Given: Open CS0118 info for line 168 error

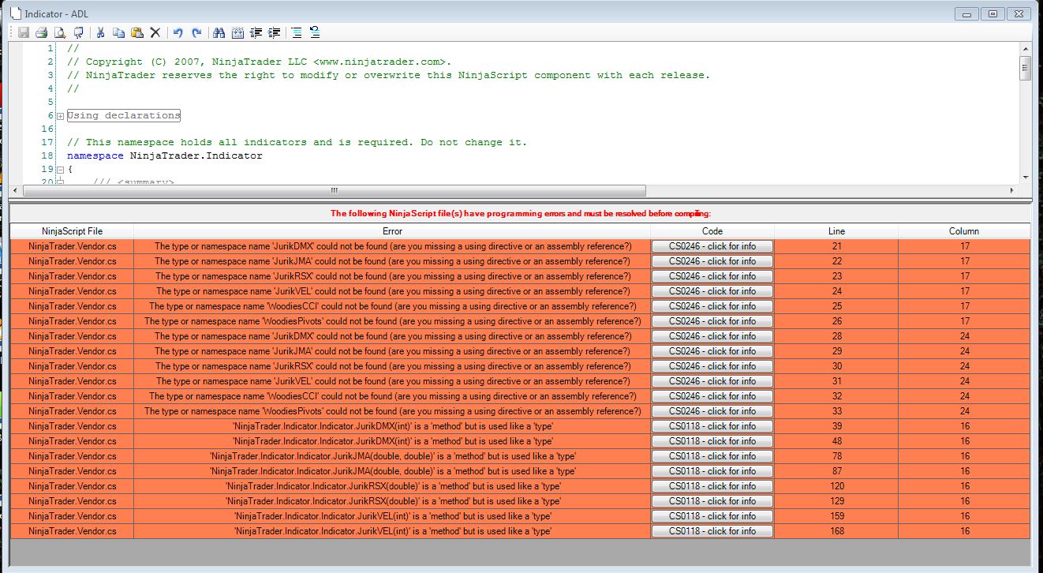Looking at the screenshot, I should (712, 531).
